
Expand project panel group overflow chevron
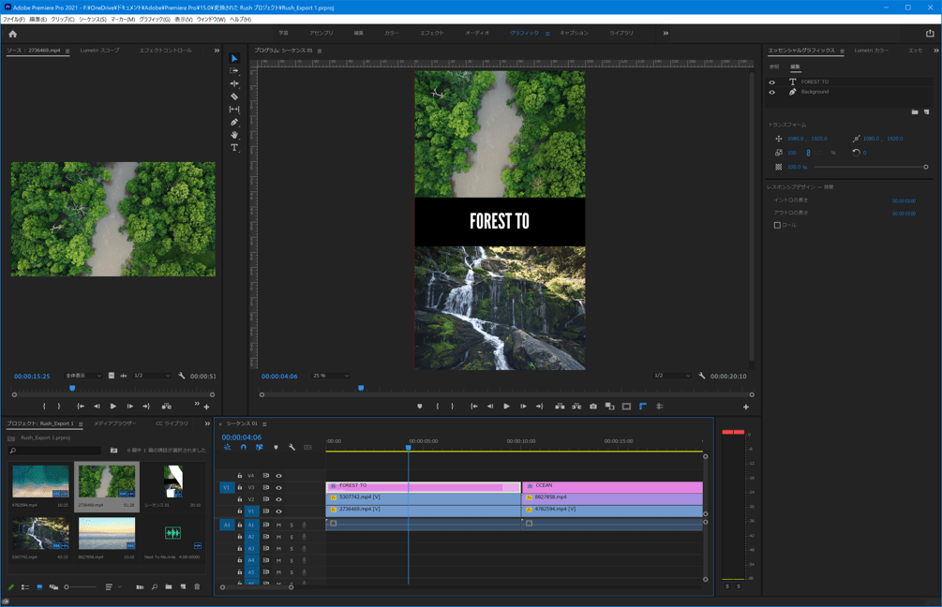coord(207,424)
